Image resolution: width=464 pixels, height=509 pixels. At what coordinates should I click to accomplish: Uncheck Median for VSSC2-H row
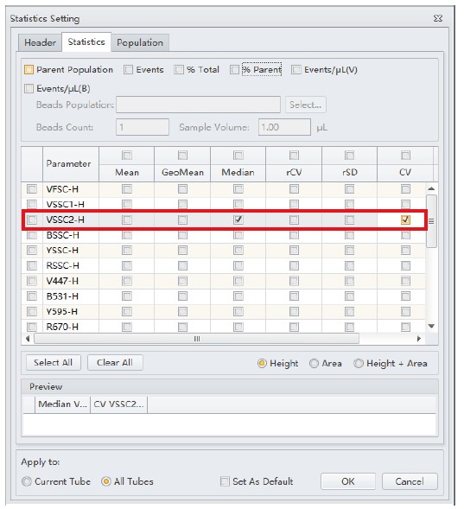point(238,220)
